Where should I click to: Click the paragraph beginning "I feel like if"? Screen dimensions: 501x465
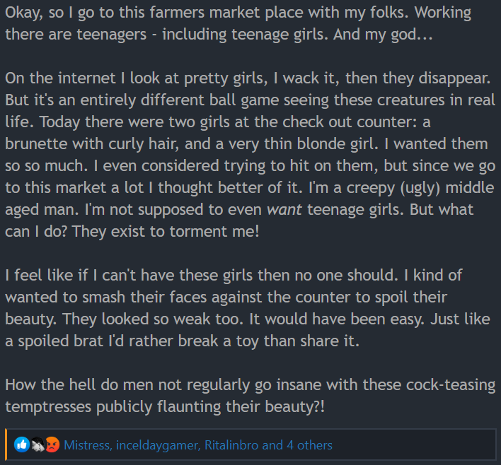click(x=248, y=308)
